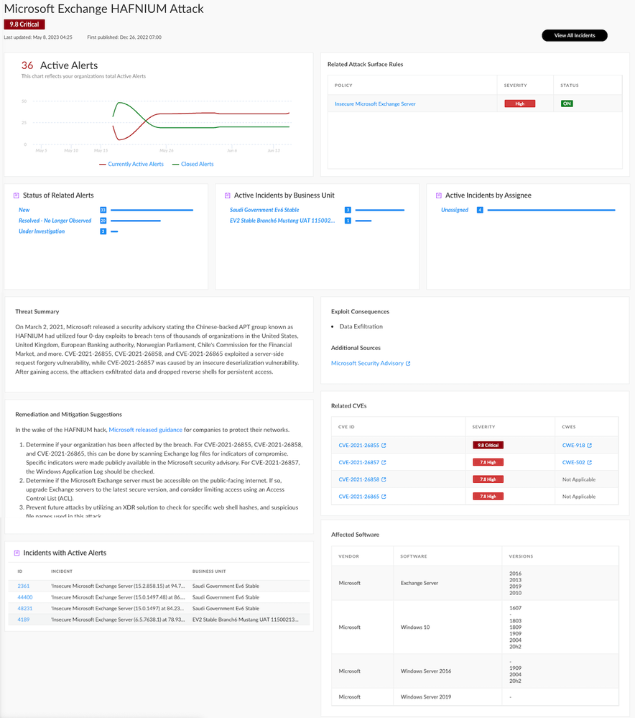Click the ON status badge
The image size is (635, 718).
pyautogui.click(x=567, y=103)
